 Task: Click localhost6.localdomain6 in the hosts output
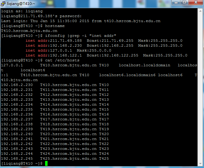pyautogui.click(x=127, y=75)
